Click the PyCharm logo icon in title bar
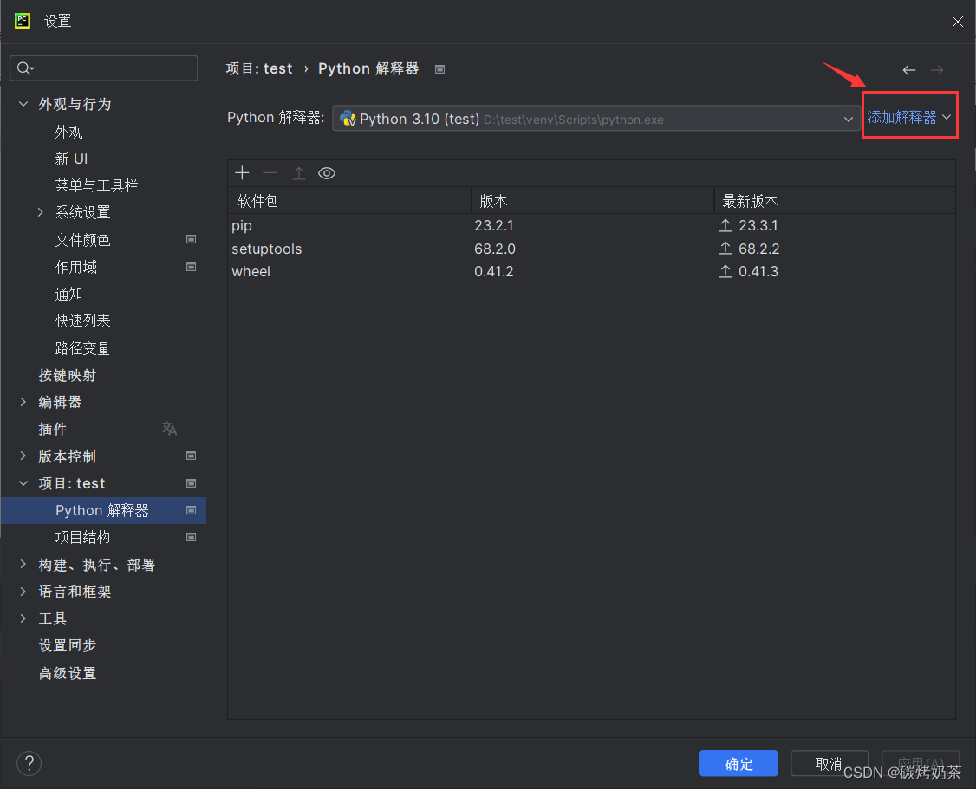Viewport: 976px width, 789px height. 23,21
